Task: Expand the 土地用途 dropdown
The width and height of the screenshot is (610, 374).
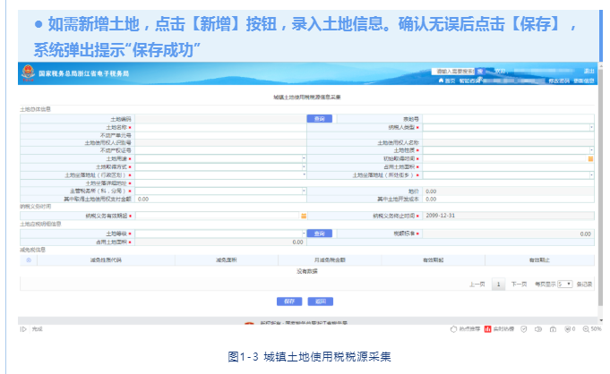Action: click(304, 158)
